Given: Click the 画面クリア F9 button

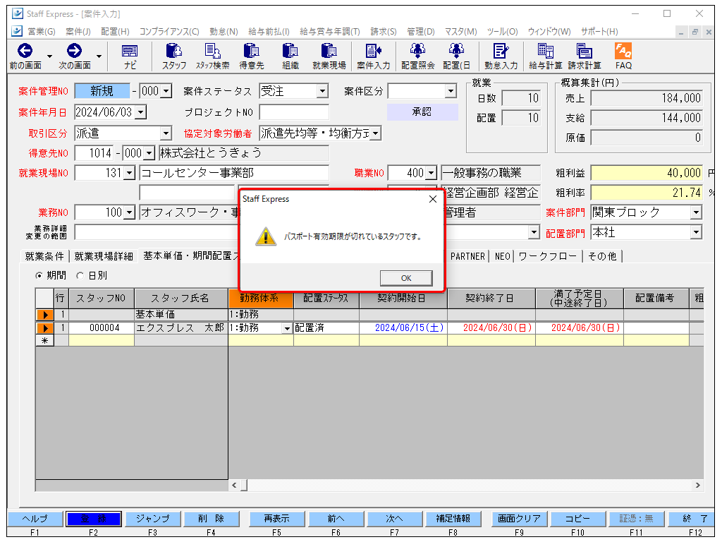Looking at the screenshot, I should [x=519, y=519].
